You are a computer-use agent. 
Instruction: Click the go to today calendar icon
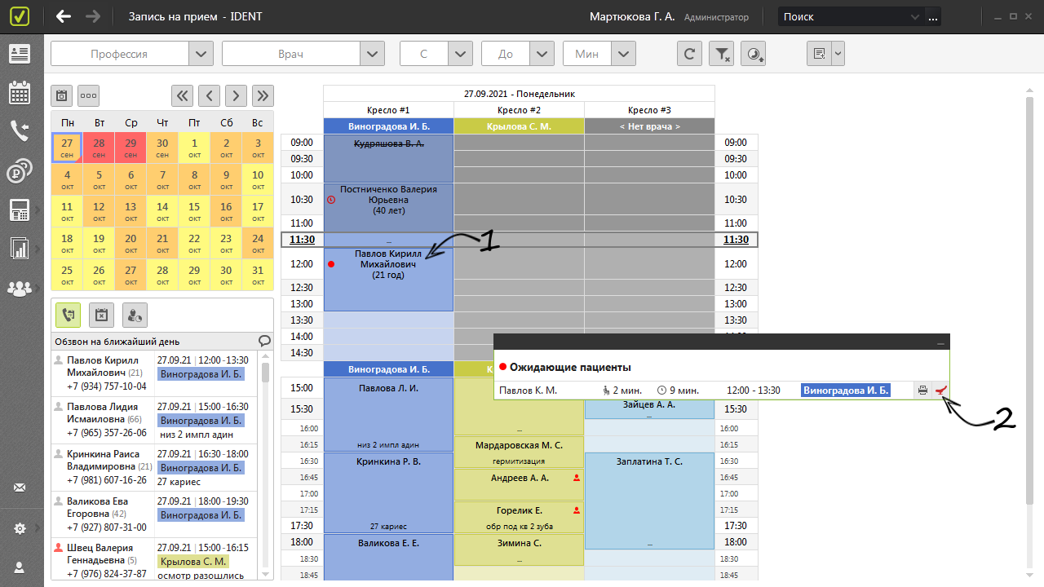(61, 95)
